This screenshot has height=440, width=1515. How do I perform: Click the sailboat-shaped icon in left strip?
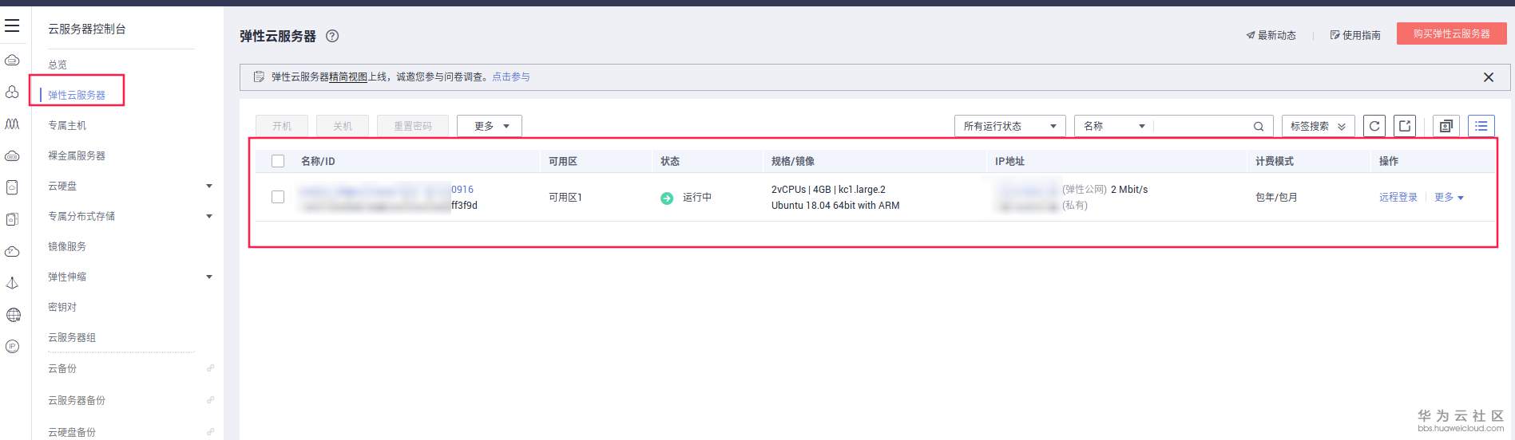click(12, 283)
